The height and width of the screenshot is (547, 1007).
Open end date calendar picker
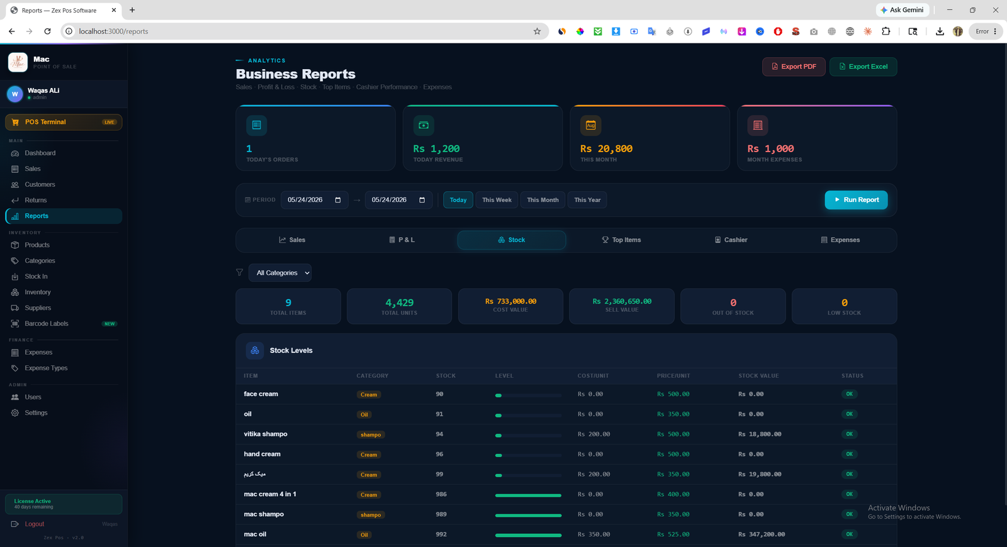422,200
